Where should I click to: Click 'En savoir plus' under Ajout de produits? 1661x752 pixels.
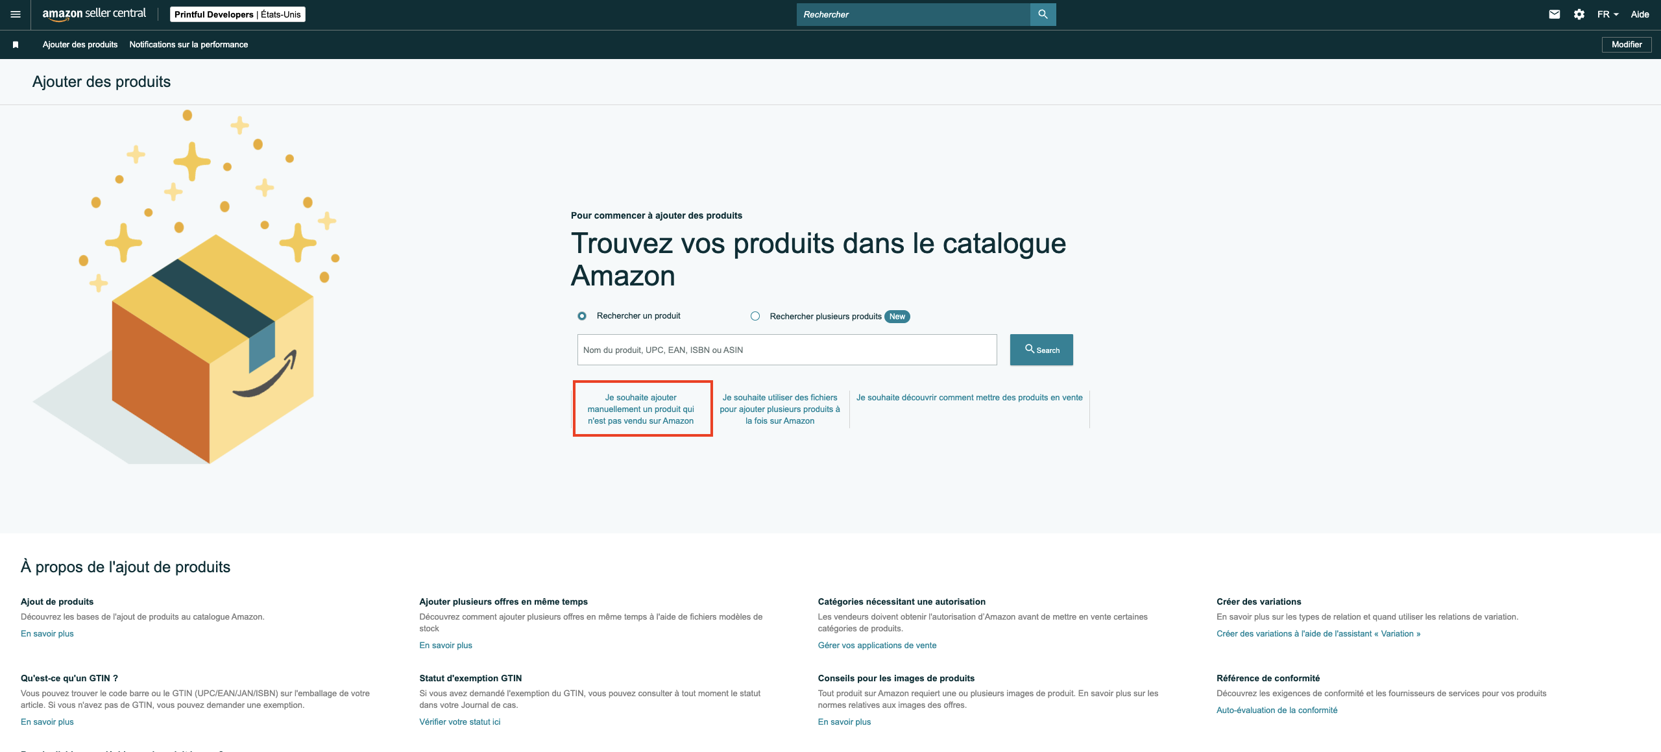(x=47, y=634)
